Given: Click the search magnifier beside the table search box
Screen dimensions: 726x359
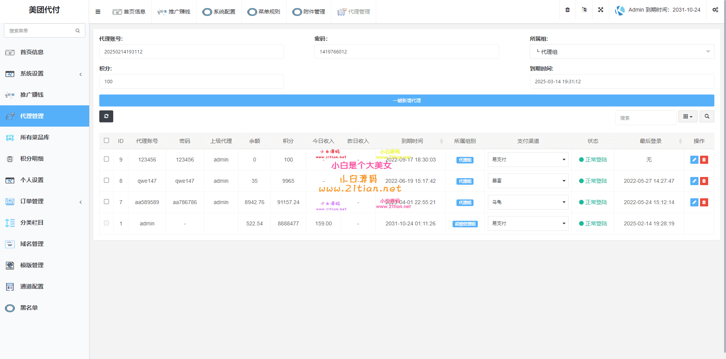Looking at the screenshot, I should 707,116.
